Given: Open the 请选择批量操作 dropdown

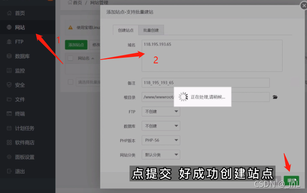Looking at the screenshot, I should tap(88, 82).
